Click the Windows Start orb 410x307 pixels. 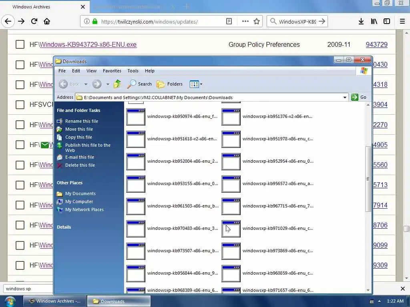tap(10, 302)
